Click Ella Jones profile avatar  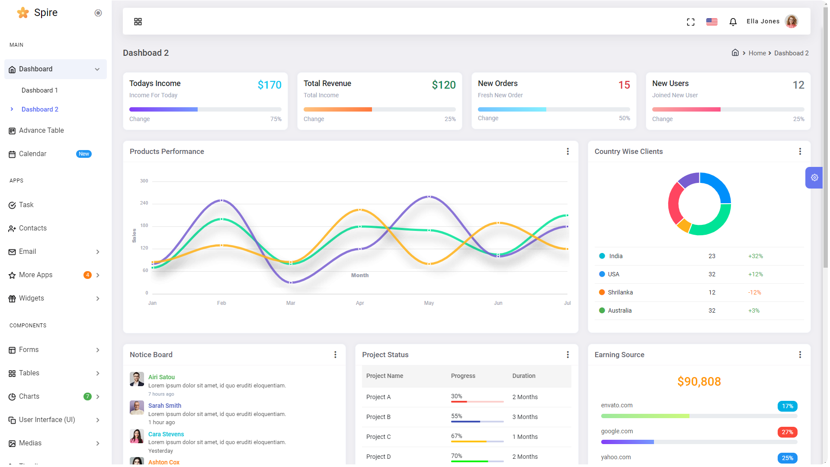point(792,21)
